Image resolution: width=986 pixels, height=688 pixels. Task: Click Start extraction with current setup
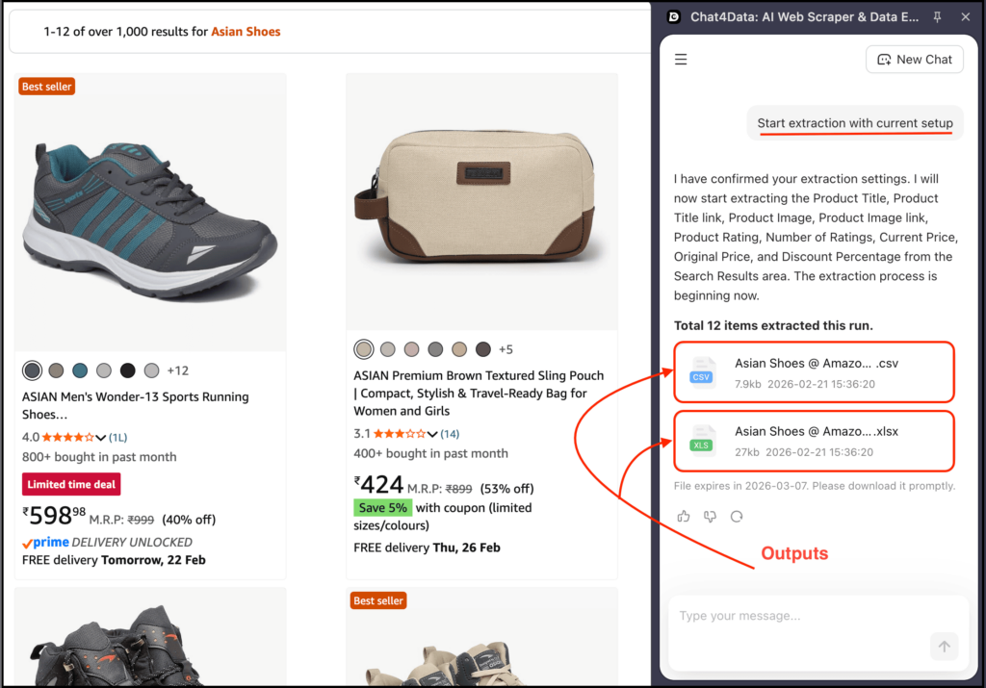(854, 122)
